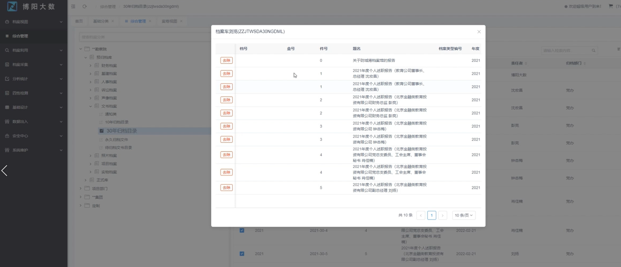The image size is (621, 267).
Task: Expand the 正式库 tree node arrow
Action: 86,180
